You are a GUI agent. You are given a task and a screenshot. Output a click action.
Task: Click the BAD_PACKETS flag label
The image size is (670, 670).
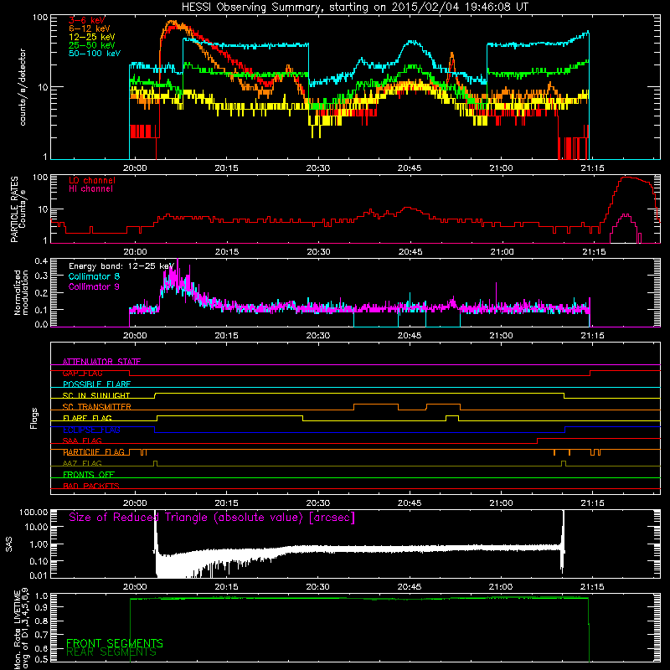(91, 487)
